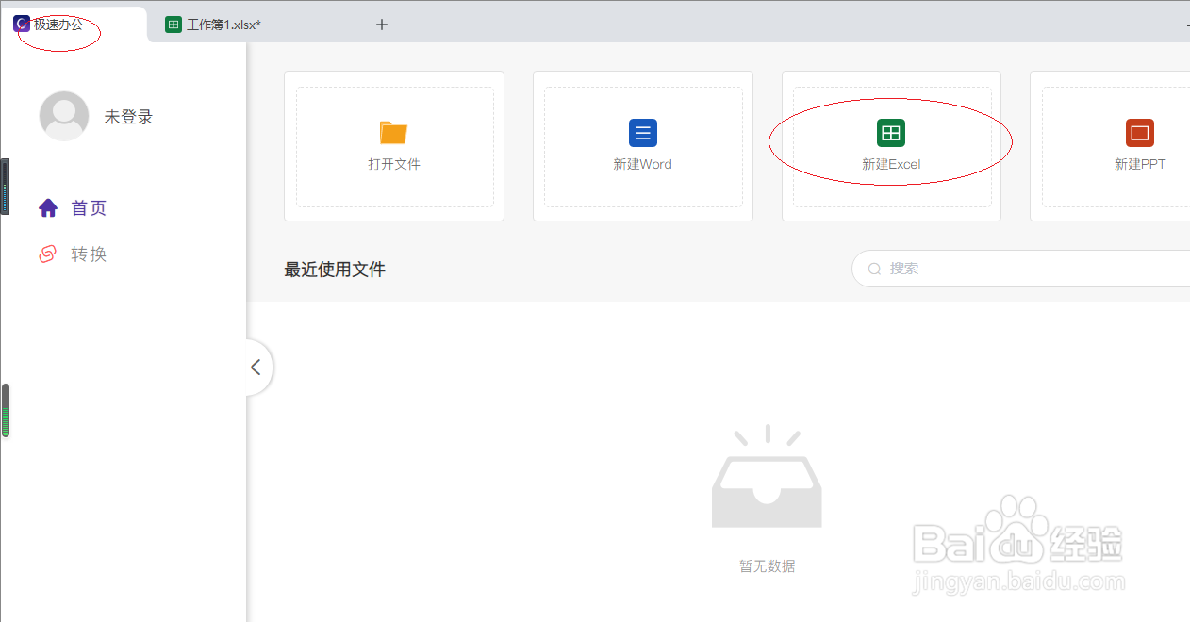Click the user avatar next to 未登录

(x=63, y=115)
